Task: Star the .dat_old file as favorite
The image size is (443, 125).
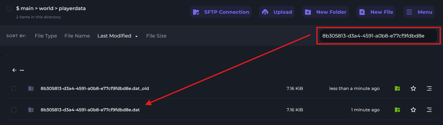Action: [413, 89]
